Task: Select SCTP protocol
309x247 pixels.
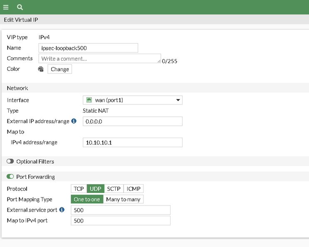Action: [114, 189]
